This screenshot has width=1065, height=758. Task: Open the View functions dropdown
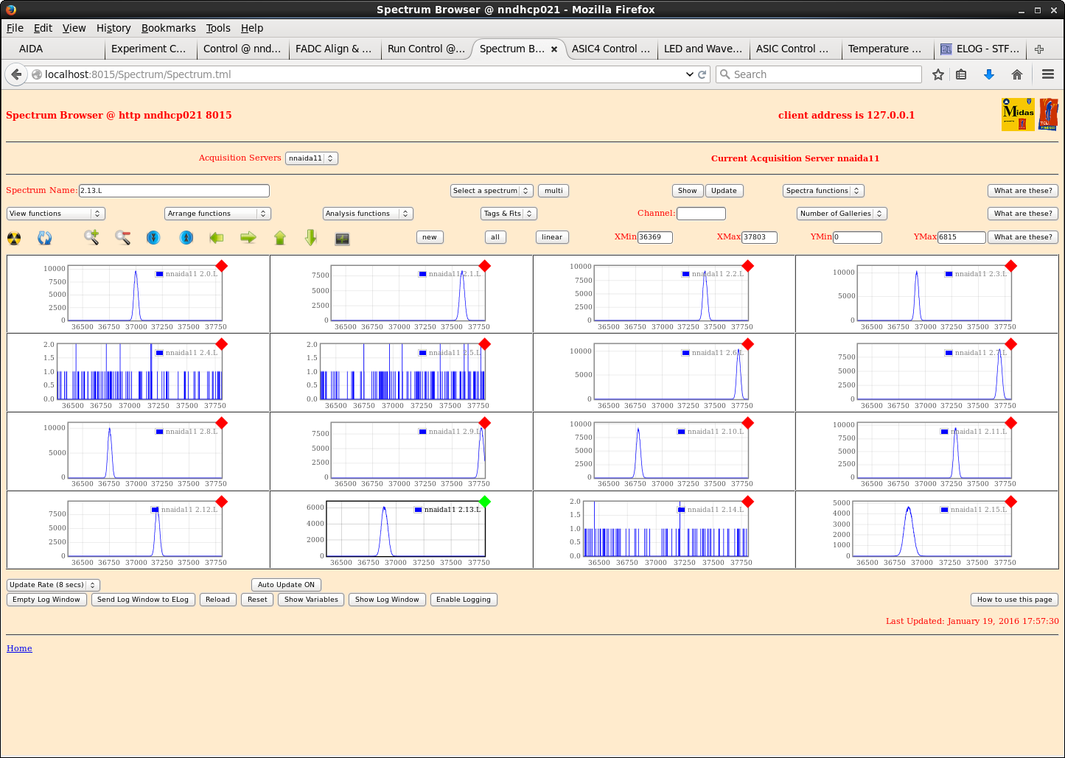pos(56,214)
